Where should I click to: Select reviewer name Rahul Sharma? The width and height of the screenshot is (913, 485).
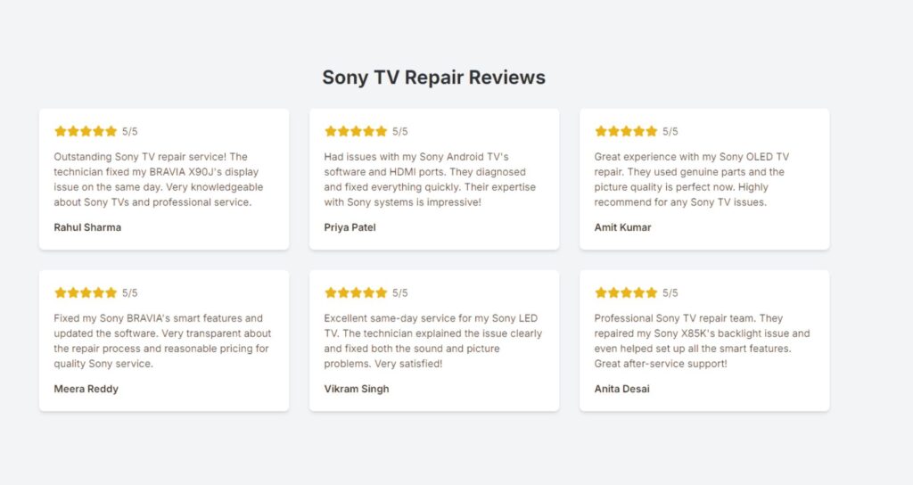(87, 227)
